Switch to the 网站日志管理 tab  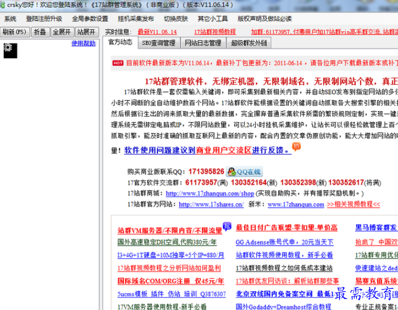coord(203,43)
